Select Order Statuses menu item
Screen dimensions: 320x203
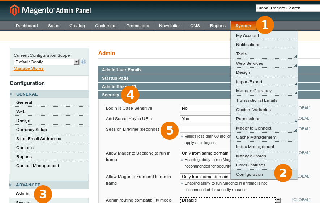click(264, 165)
